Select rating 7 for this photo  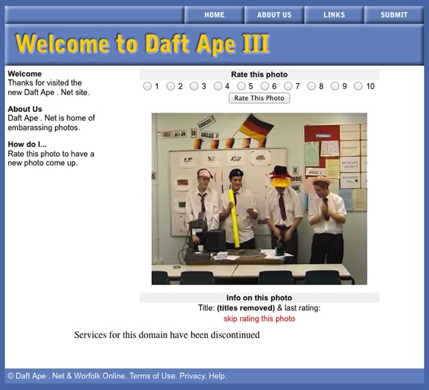click(x=288, y=86)
